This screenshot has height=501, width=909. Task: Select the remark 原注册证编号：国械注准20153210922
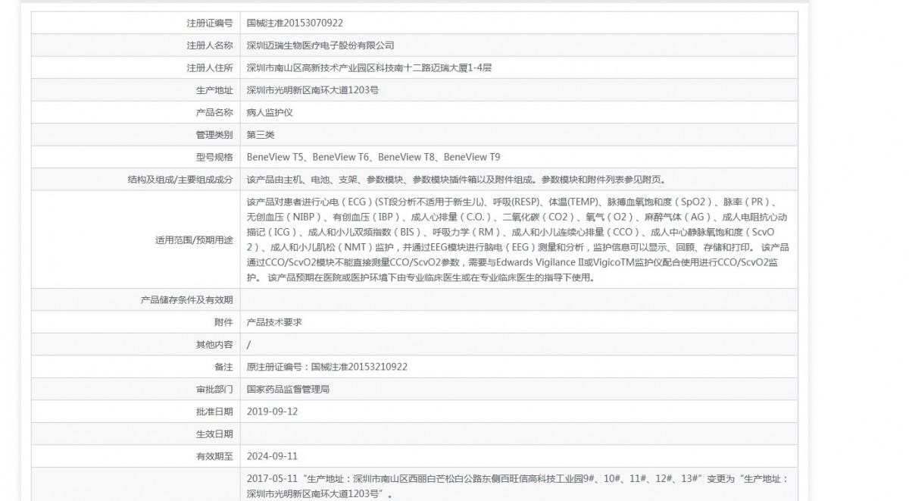point(327,367)
